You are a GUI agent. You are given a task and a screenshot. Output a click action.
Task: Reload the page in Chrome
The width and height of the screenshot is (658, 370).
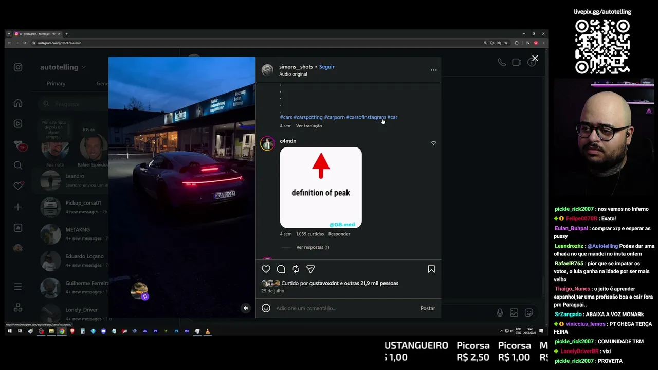pos(25,43)
